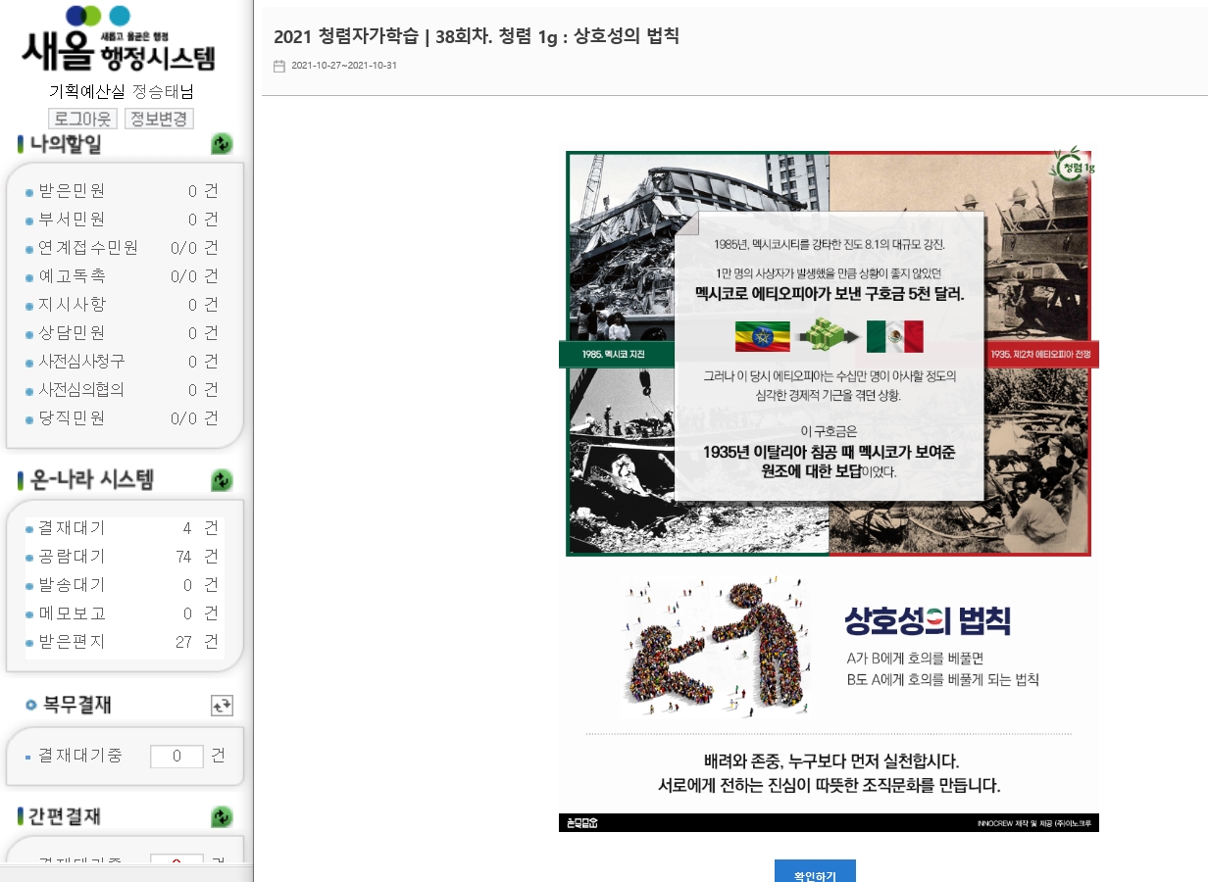Click the blue 확인하기 button
The image size is (1208, 882).
click(x=814, y=872)
